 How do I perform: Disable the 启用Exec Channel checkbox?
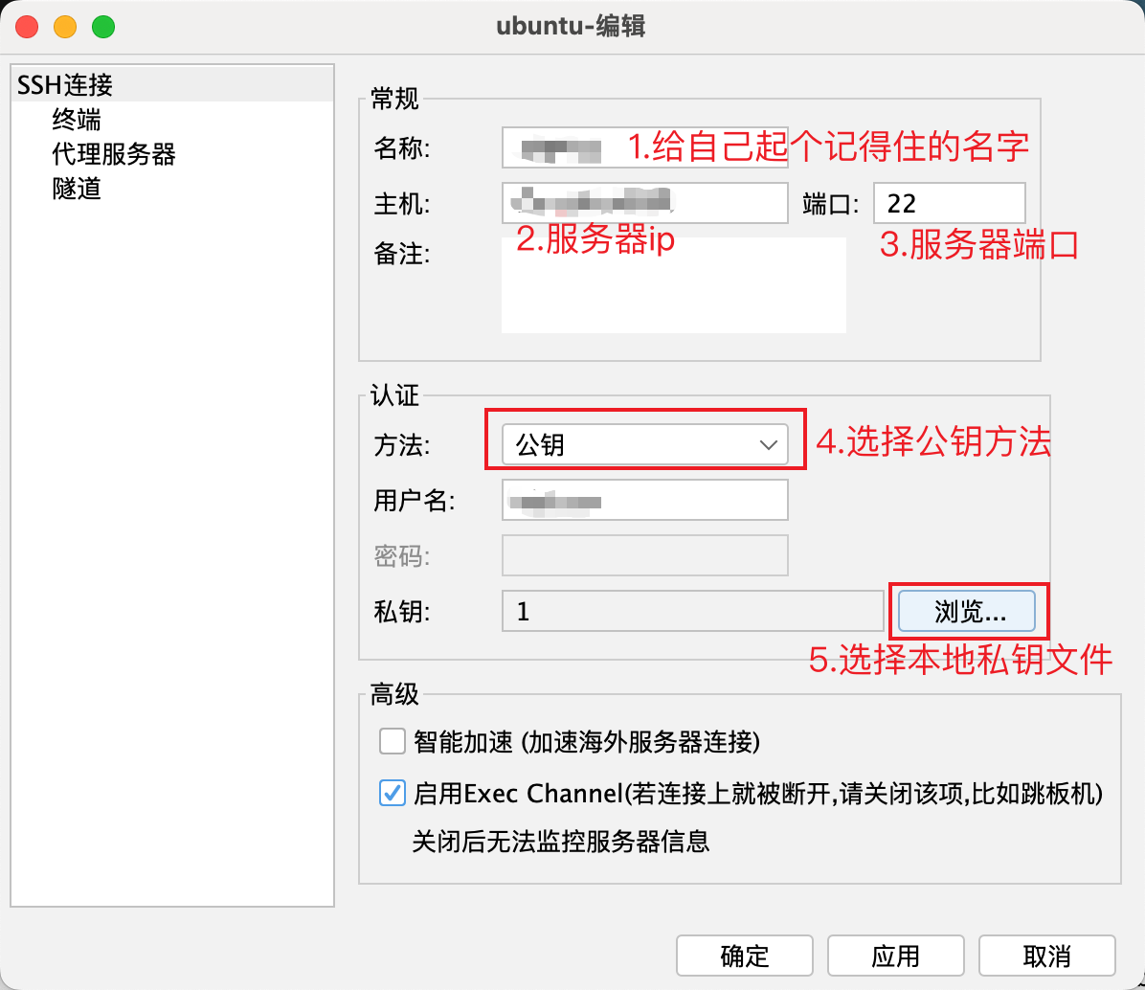(x=393, y=793)
